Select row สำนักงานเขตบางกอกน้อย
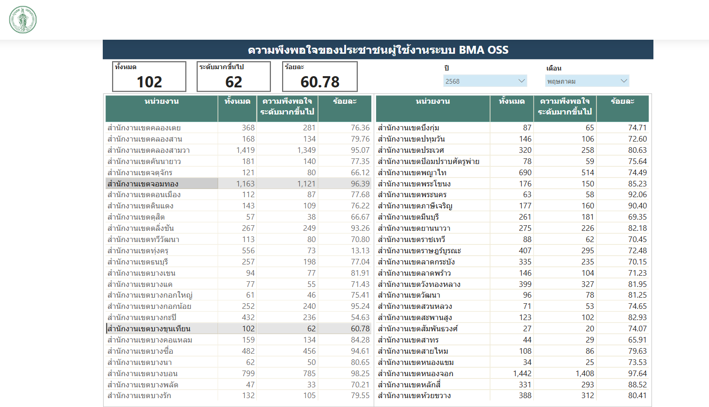 pyautogui.click(x=239, y=306)
